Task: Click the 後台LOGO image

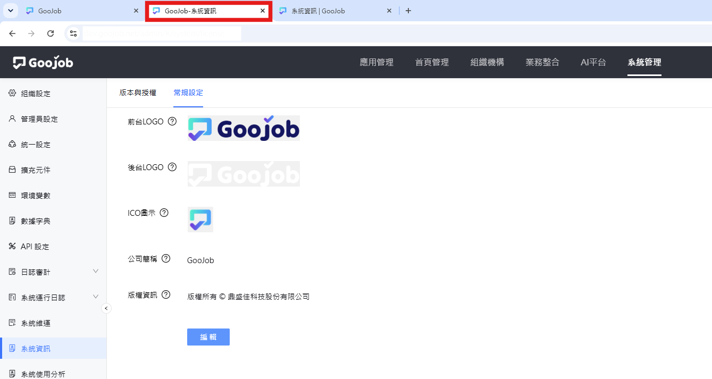Action: point(244,174)
